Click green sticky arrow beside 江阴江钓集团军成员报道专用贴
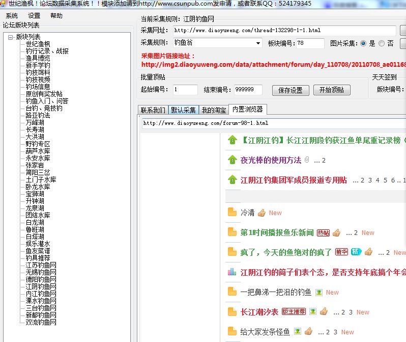This screenshot has height=342, width=406. 233,179
